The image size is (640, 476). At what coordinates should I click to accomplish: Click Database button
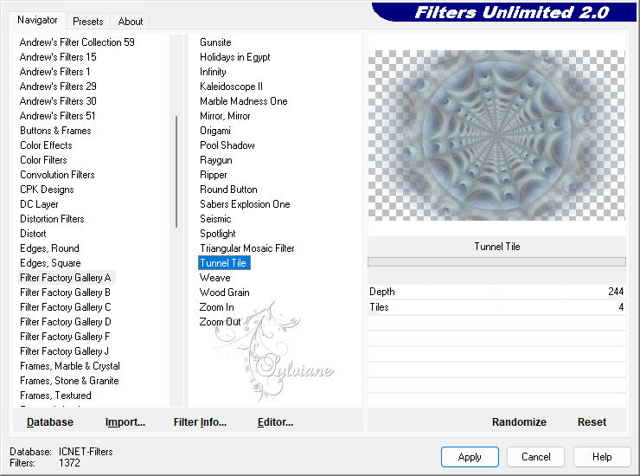(50, 422)
